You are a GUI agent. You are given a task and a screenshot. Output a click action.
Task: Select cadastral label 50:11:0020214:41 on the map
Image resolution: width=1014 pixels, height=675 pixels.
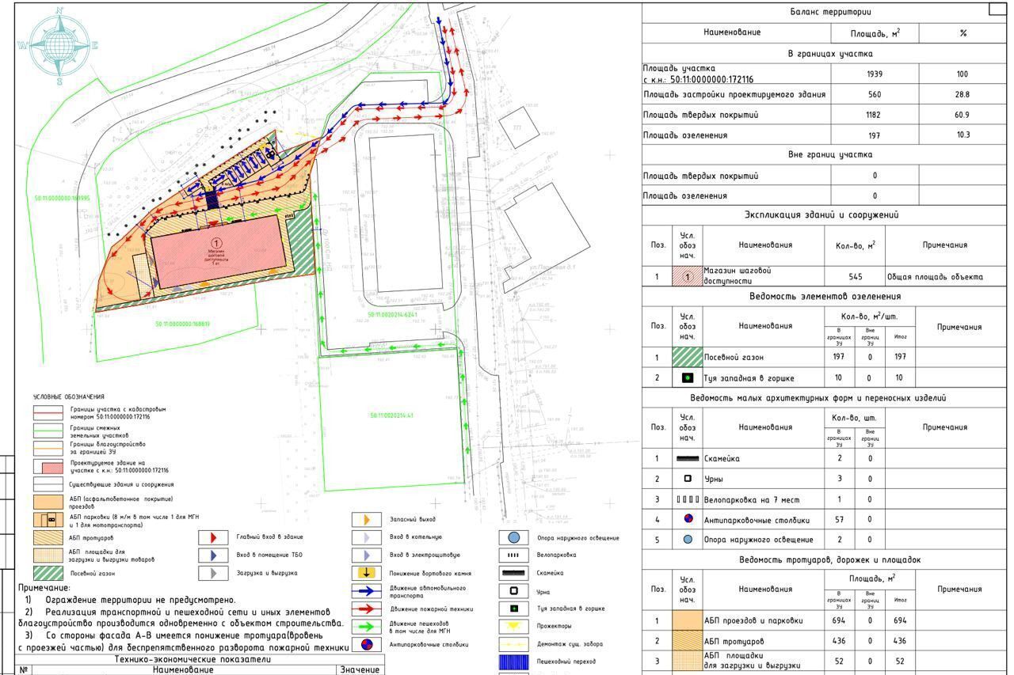[392, 415]
